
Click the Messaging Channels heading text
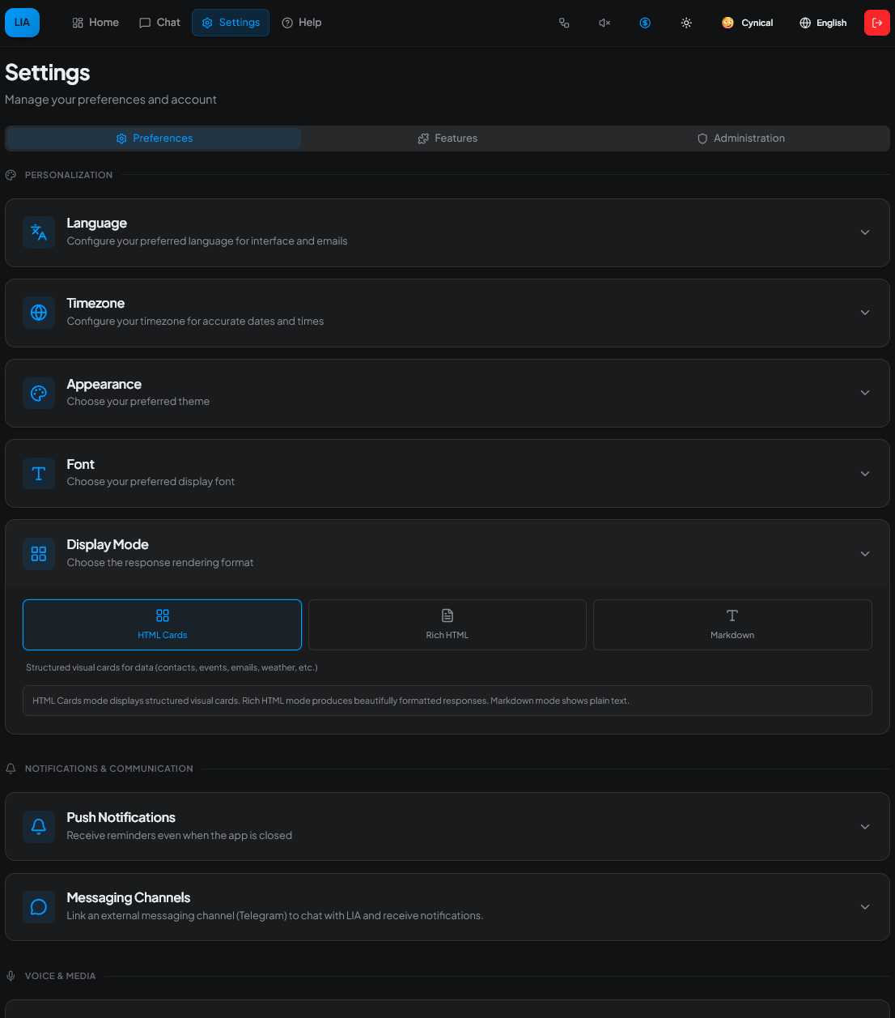click(x=128, y=898)
